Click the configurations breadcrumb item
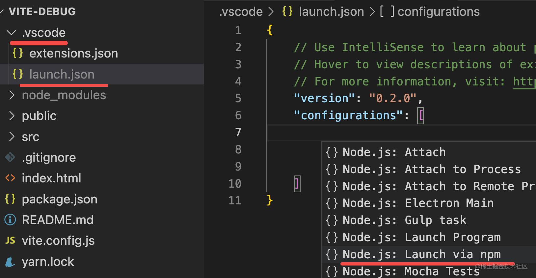 pyautogui.click(x=438, y=12)
